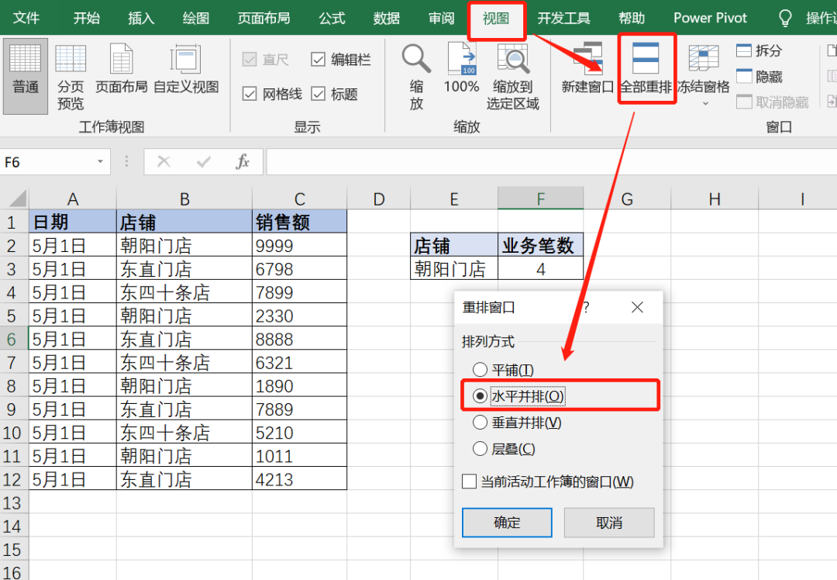837x580 pixels.
Task: Click cell containing 销售额 header
Action: [x=299, y=222]
